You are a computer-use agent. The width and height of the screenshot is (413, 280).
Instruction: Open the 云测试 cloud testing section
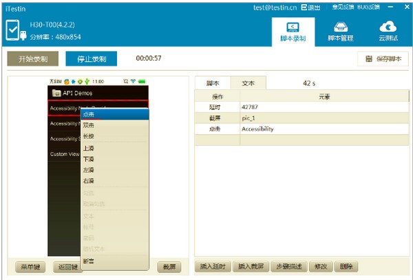point(389,31)
